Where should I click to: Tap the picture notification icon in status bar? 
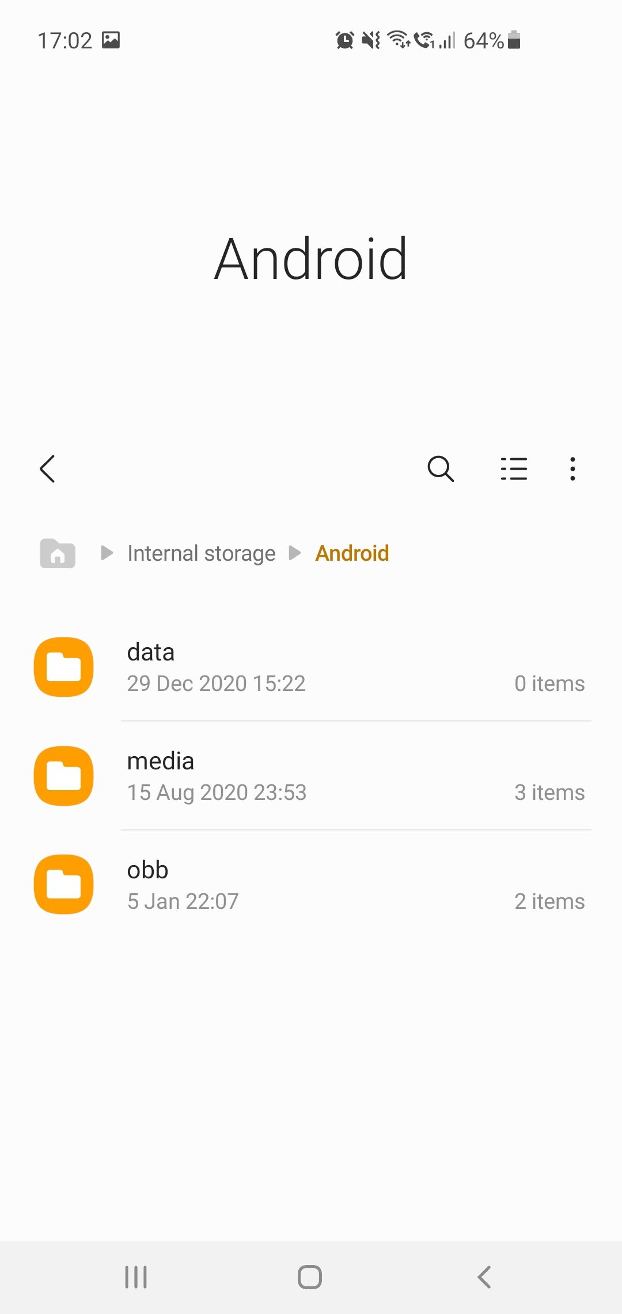111,40
